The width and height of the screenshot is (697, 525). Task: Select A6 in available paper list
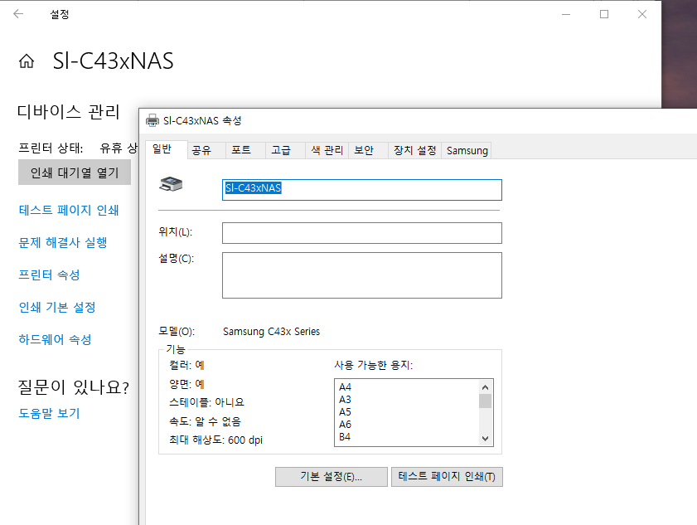(345, 425)
